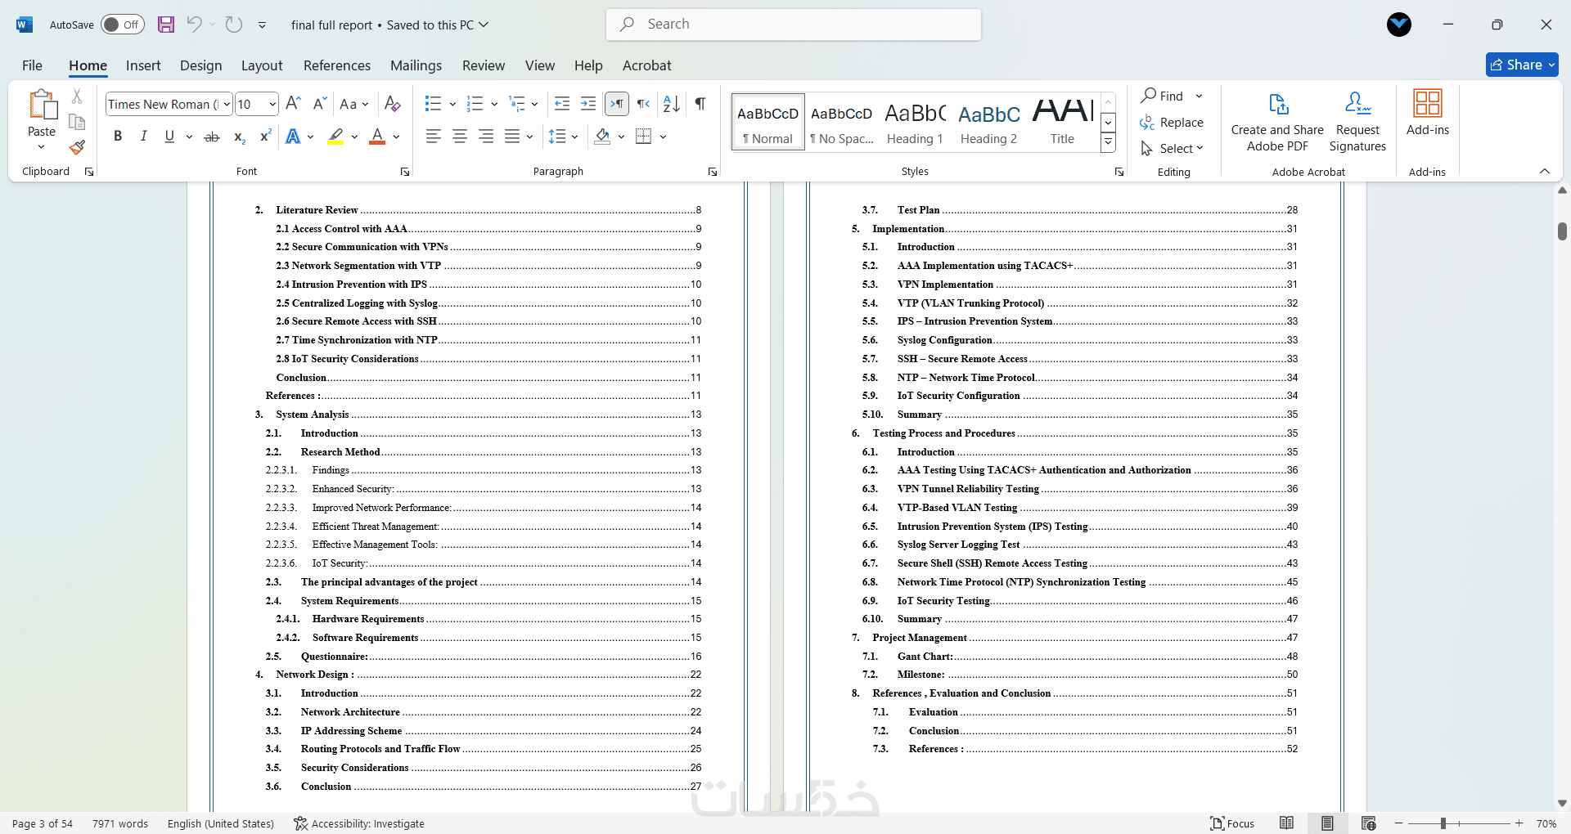Center align the paragraph
The image size is (1571, 834).
(x=460, y=137)
